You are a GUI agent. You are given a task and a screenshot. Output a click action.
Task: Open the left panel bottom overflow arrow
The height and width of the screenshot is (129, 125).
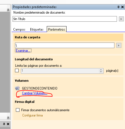click(x=8, y=118)
